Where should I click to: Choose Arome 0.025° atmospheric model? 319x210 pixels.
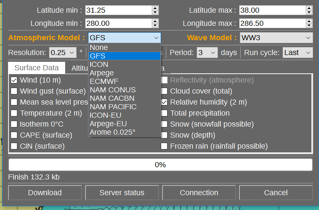click(x=124, y=132)
